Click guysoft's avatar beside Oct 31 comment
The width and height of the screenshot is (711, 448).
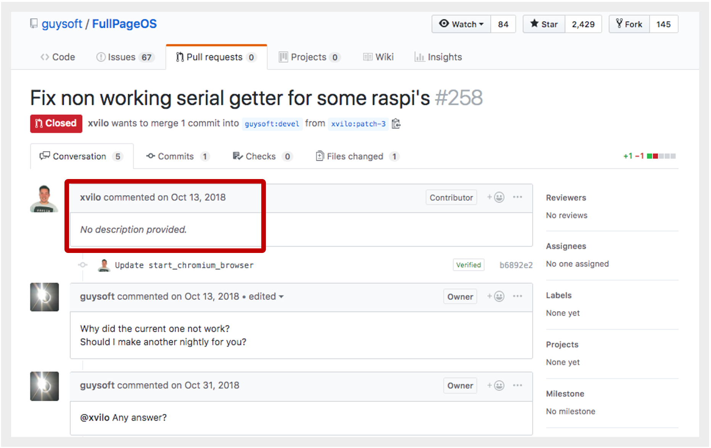pyautogui.click(x=45, y=386)
